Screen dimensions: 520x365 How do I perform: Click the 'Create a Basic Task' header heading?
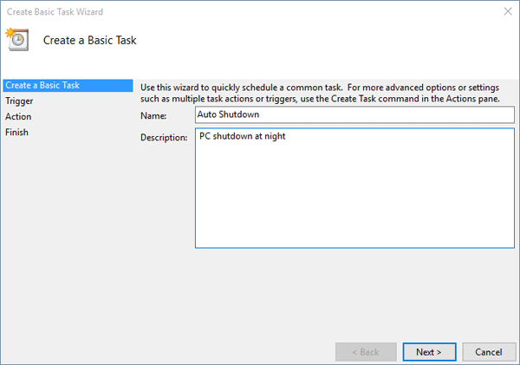(x=90, y=40)
